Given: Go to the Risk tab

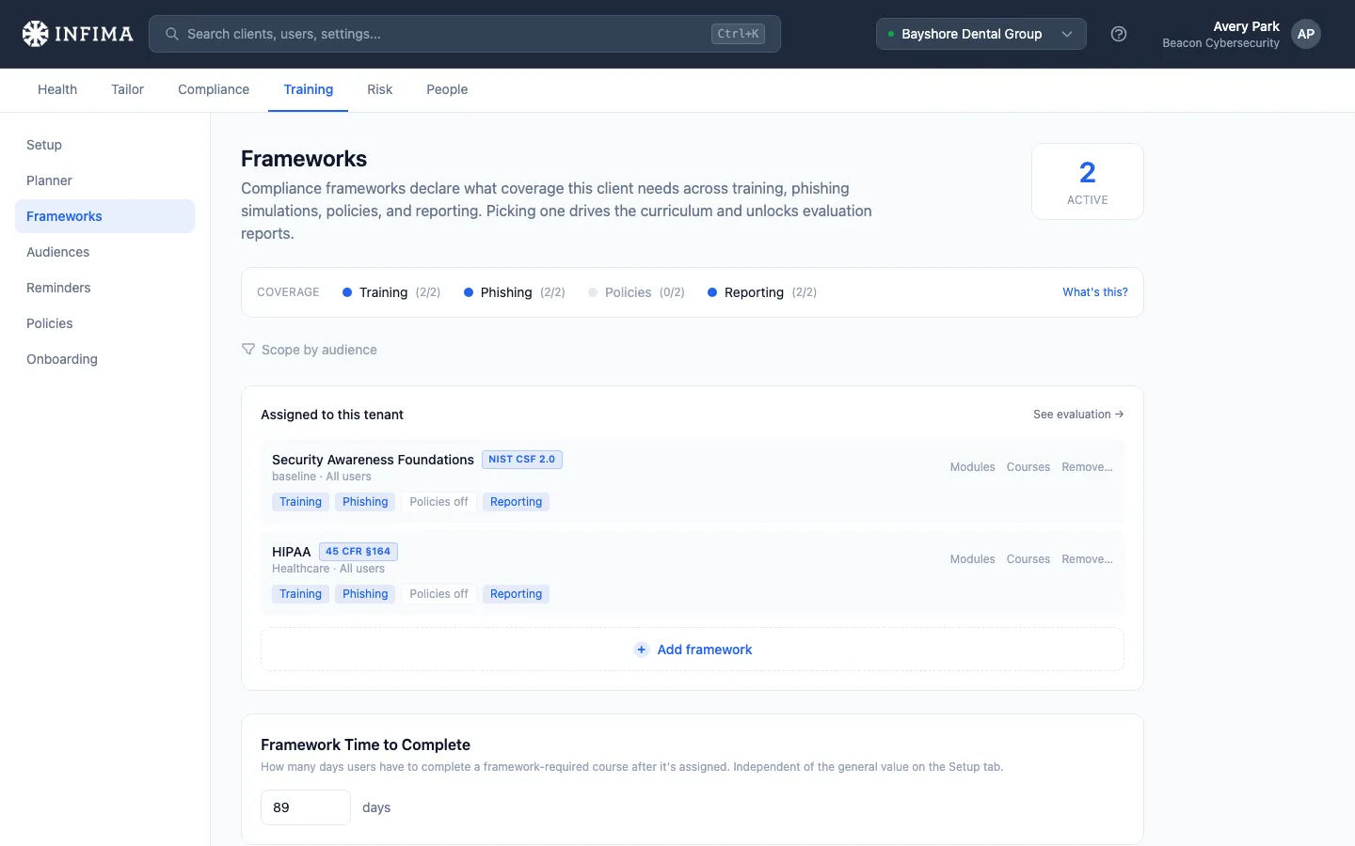Looking at the screenshot, I should coord(380,89).
